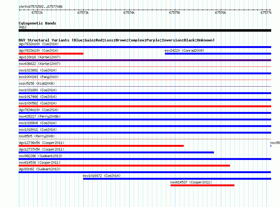This screenshot has height=207, width=280.
Task: Click the 67574k ruler mark
Action: pyautogui.click(x=129, y=13)
